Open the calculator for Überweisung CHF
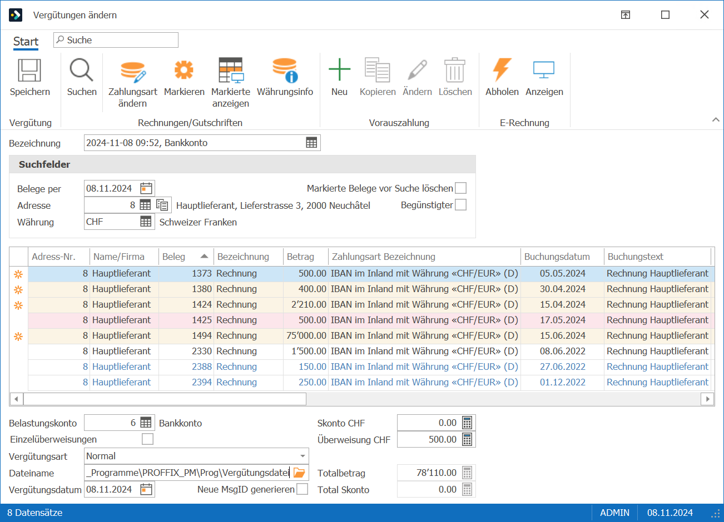Screen dimensions: 724x522 pos(467,439)
